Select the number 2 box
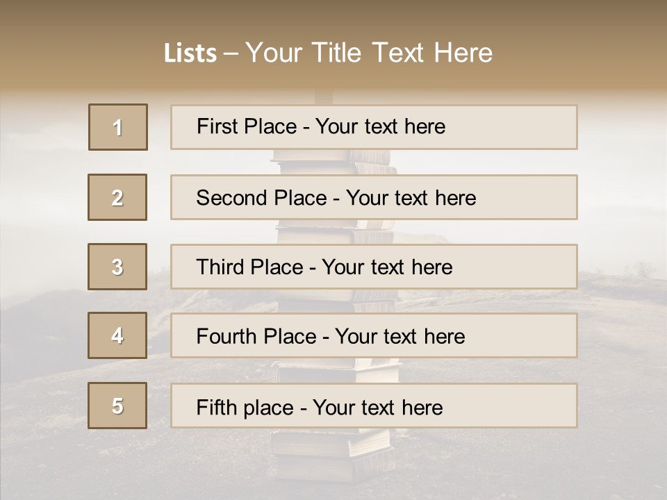The height and width of the screenshot is (500, 667). click(117, 197)
